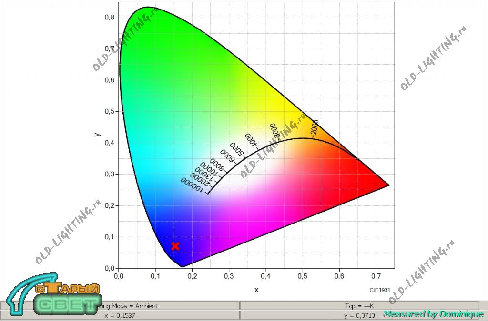
Task: Select the 5000 K color temperature label
Action: [x=237, y=149]
